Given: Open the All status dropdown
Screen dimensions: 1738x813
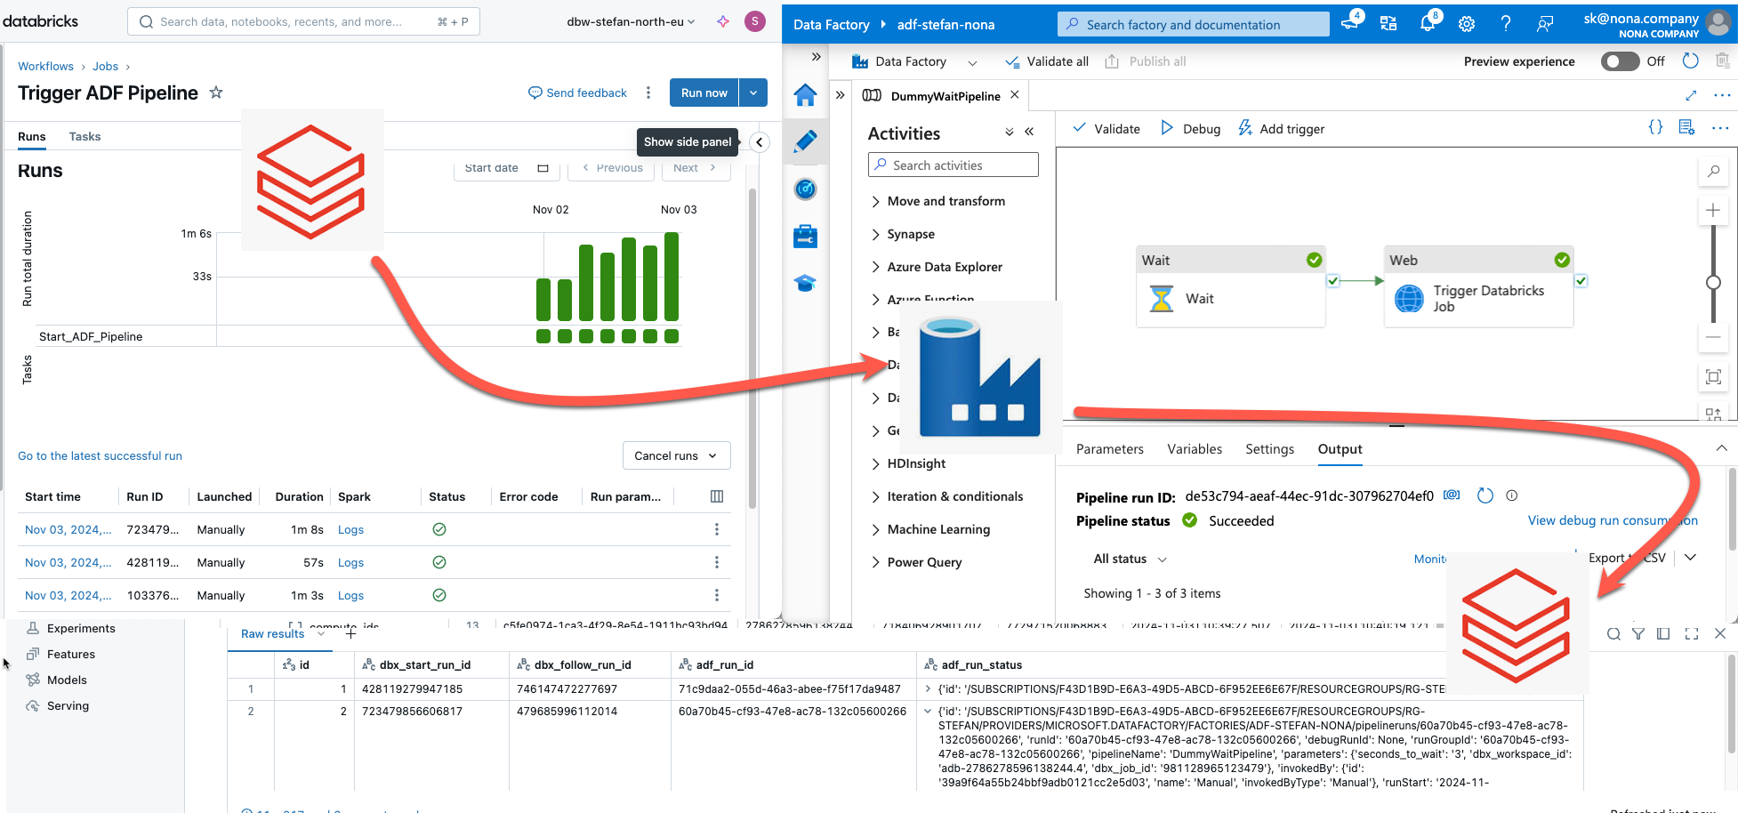Looking at the screenshot, I should 1128,559.
